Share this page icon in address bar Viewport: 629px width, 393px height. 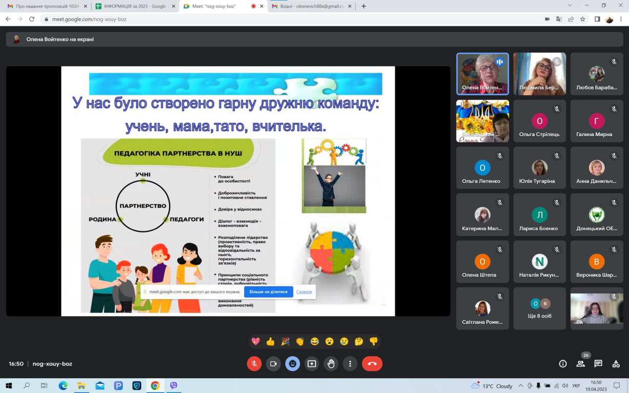pos(571,19)
